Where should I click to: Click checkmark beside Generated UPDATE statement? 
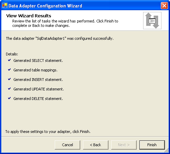click(x=9, y=89)
